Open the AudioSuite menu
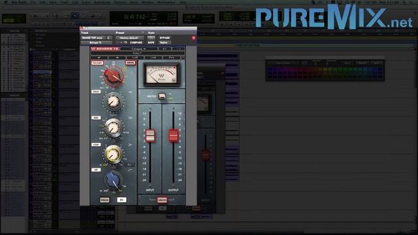The height and width of the screenshot is (235, 418). pos(102,3)
